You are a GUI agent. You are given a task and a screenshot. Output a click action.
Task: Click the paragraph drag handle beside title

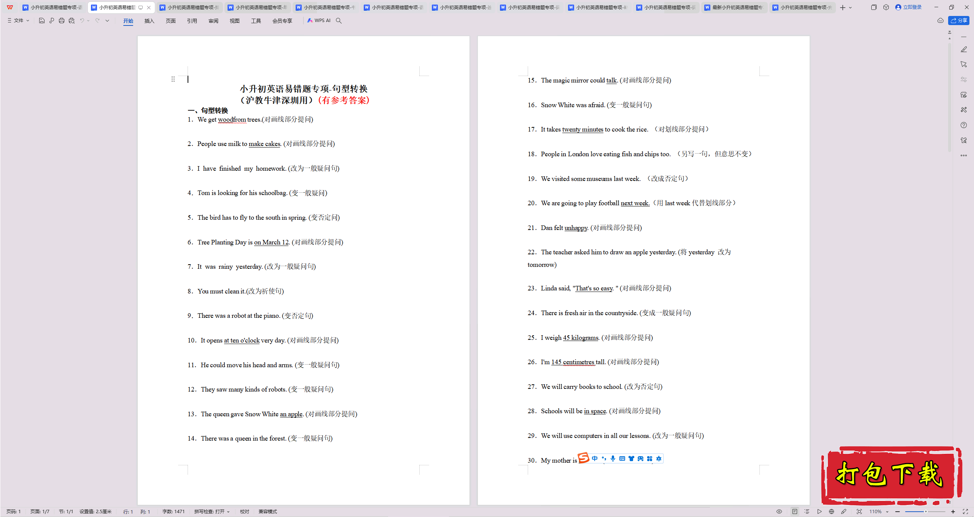click(x=173, y=79)
